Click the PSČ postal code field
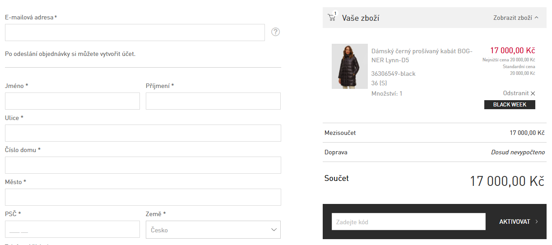Image resolution: width=552 pixels, height=245 pixels. (x=72, y=229)
